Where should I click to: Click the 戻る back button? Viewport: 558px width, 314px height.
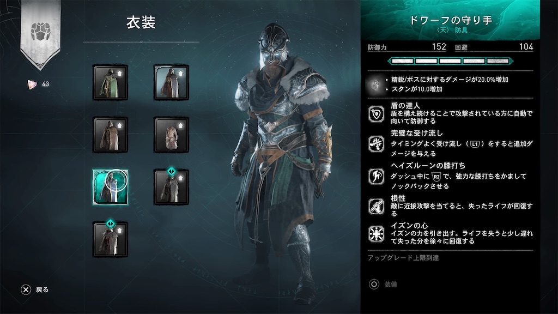click(x=34, y=289)
